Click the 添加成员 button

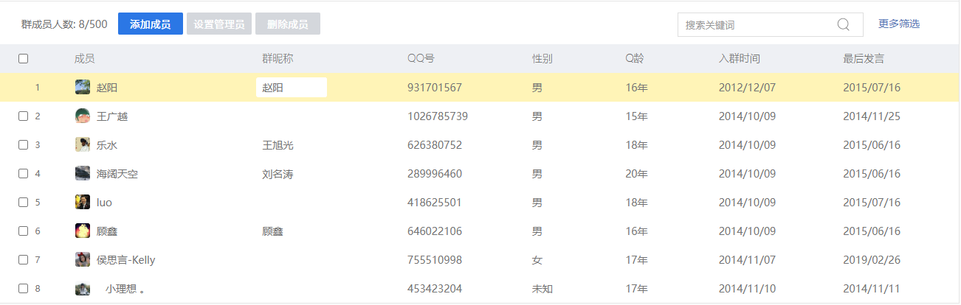(x=151, y=24)
